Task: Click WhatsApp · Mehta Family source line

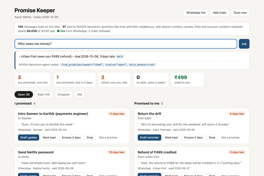Action: pyautogui.click(x=46, y=168)
